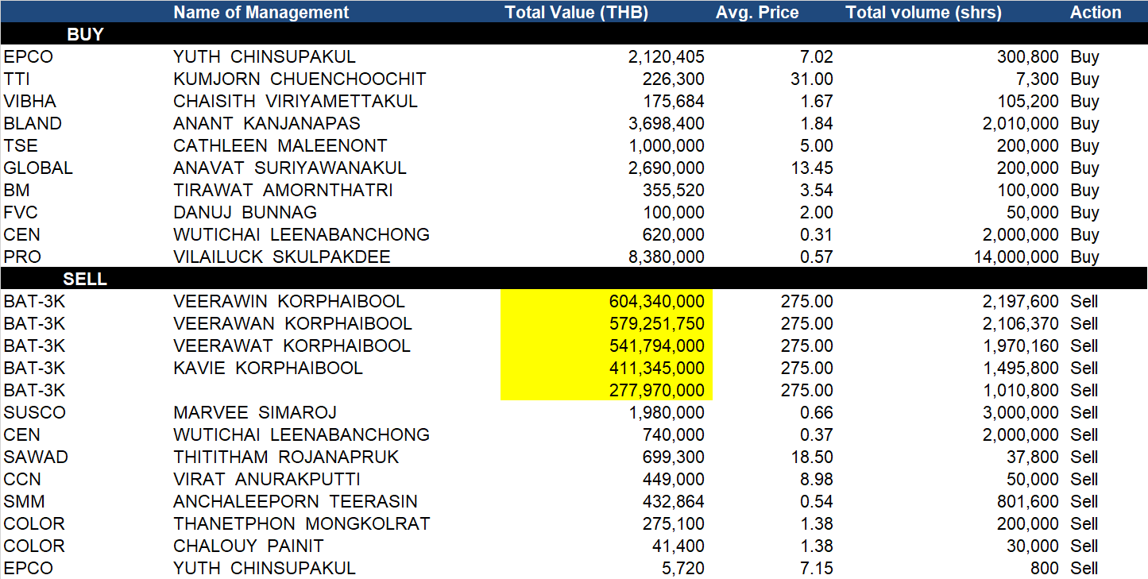The width and height of the screenshot is (1148, 579).
Task: Click average price 31.00
Action: pos(814,79)
